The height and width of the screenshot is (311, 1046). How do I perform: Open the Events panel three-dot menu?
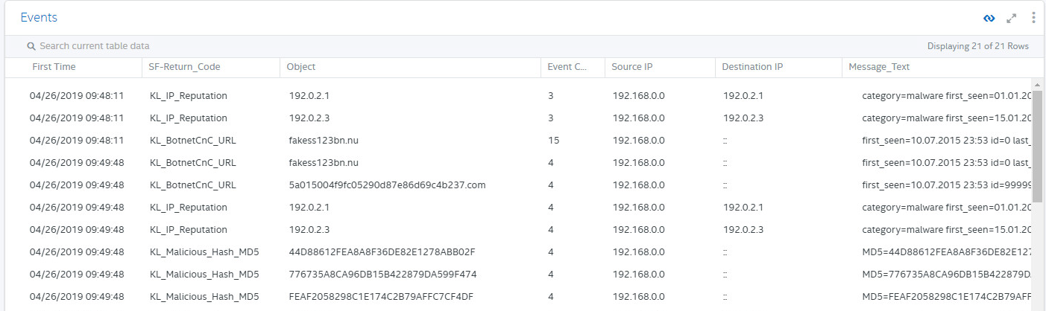[1033, 18]
